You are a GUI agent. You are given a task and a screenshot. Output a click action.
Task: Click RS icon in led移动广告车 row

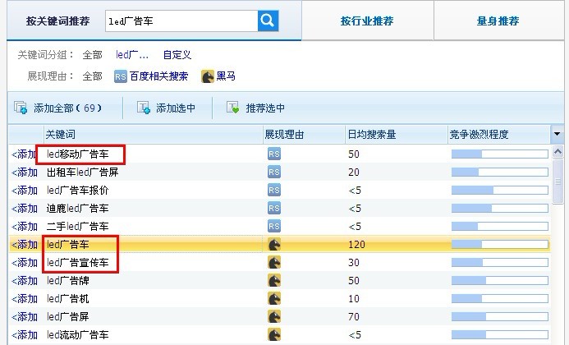[x=273, y=154]
